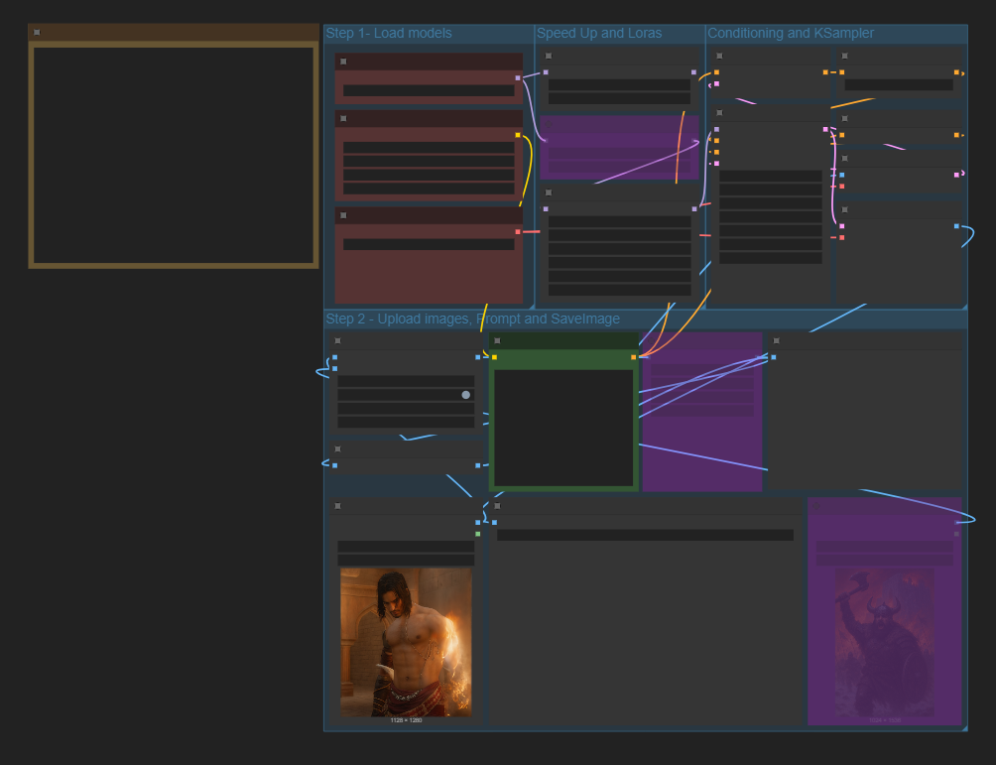The image size is (996, 765).
Task: Open the first field of the middle red node
Action: point(429,148)
